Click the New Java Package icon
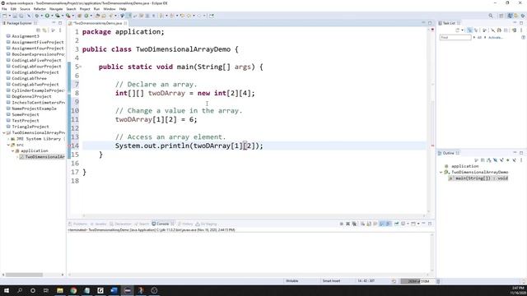The image size is (527, 296). coord(80,16)
